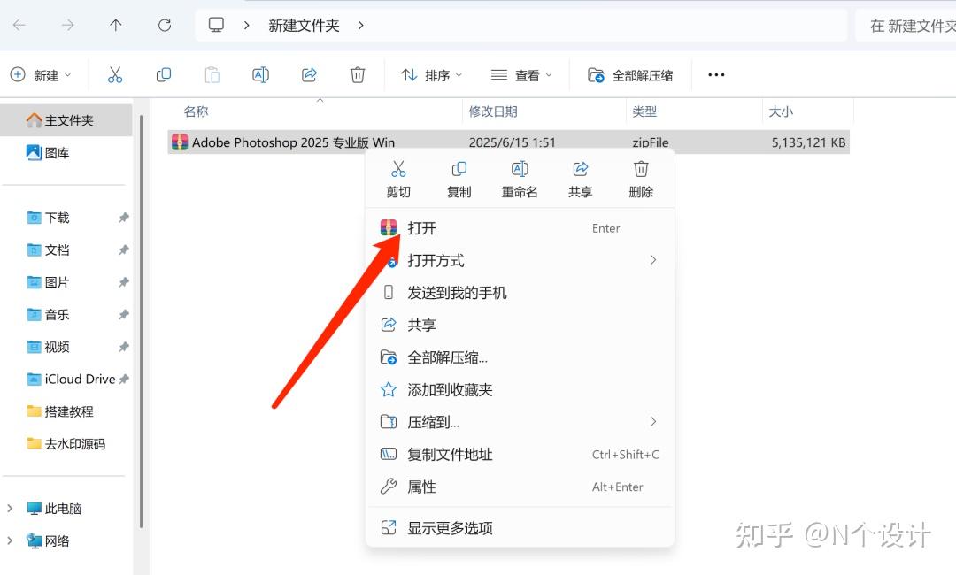This screenshot has width=956, height=575.
Task: Select 添加到收藏夹 menu entry
Action: (x=520, y=389)
